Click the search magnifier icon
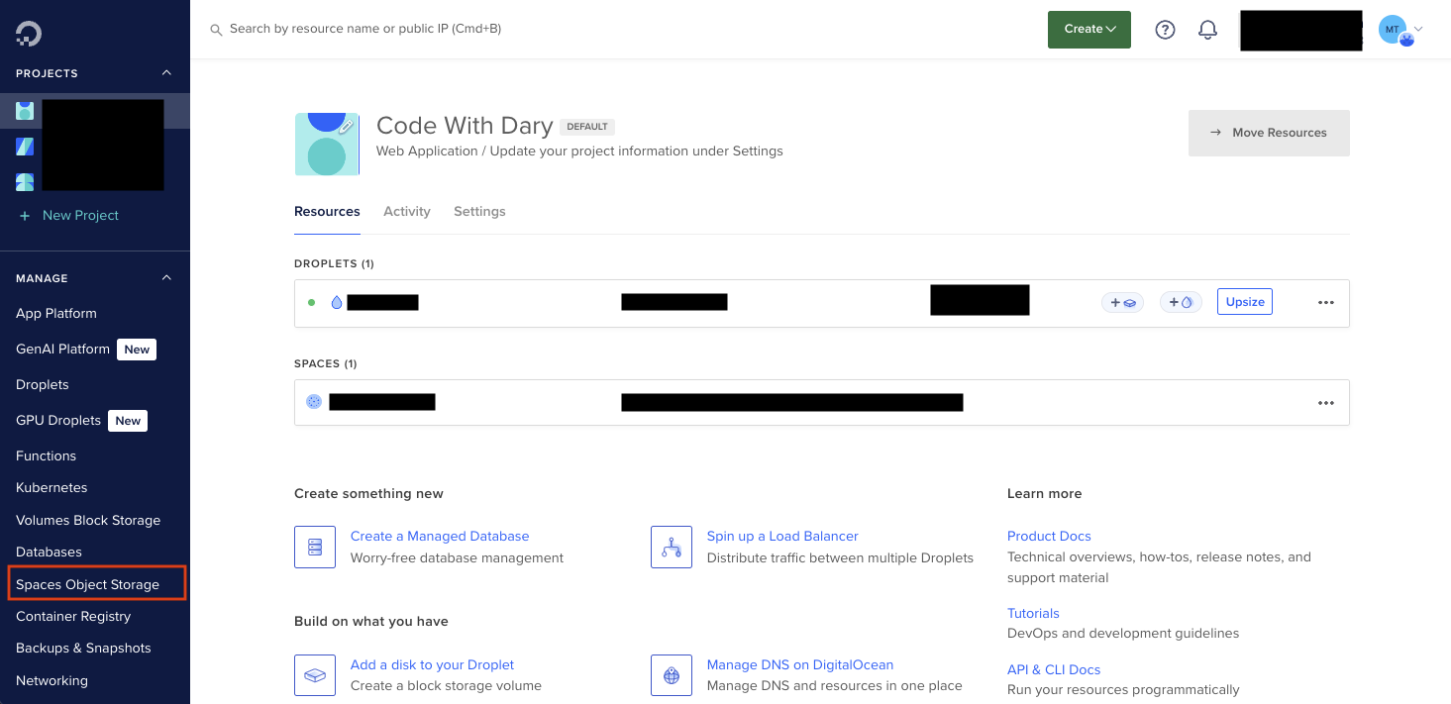 click(216, 30)
